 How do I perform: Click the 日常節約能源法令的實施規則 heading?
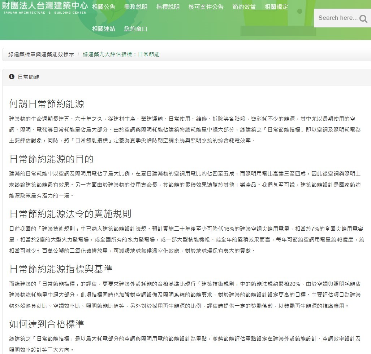(70, 214)
